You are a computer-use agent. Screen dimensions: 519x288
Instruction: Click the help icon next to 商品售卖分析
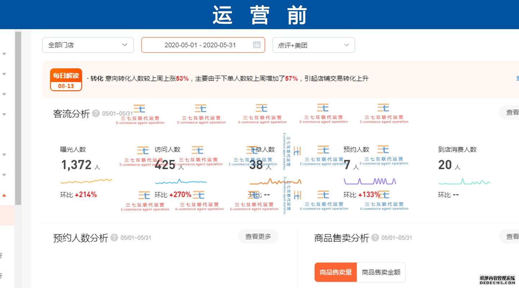point(375,238)
